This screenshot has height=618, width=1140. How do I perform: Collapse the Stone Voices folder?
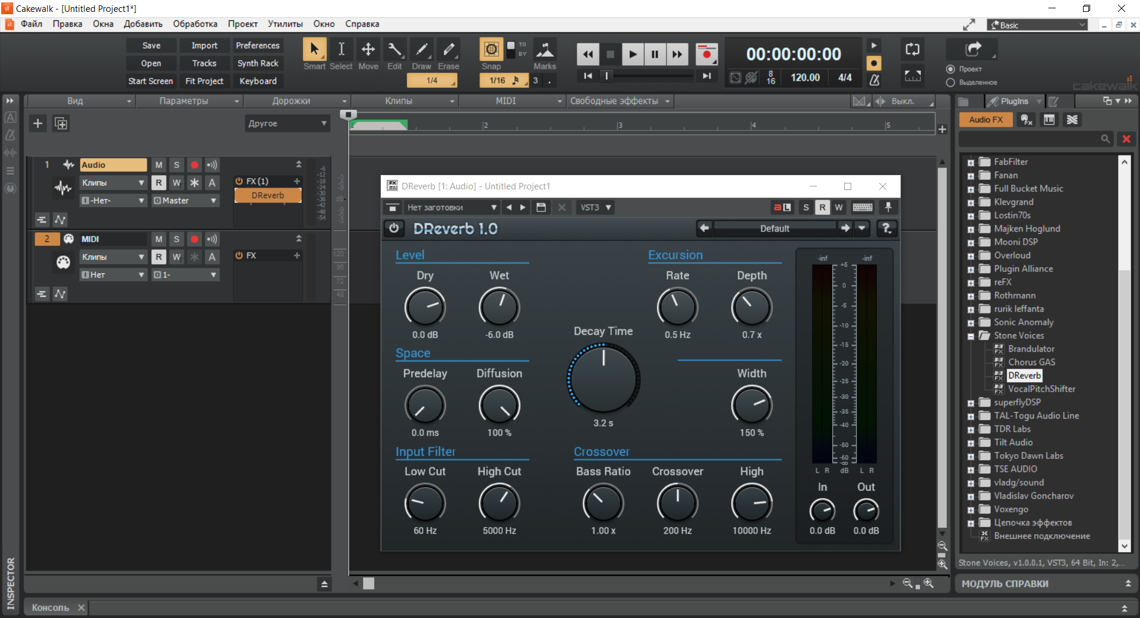pyautogui.click(x=971, y=336)
